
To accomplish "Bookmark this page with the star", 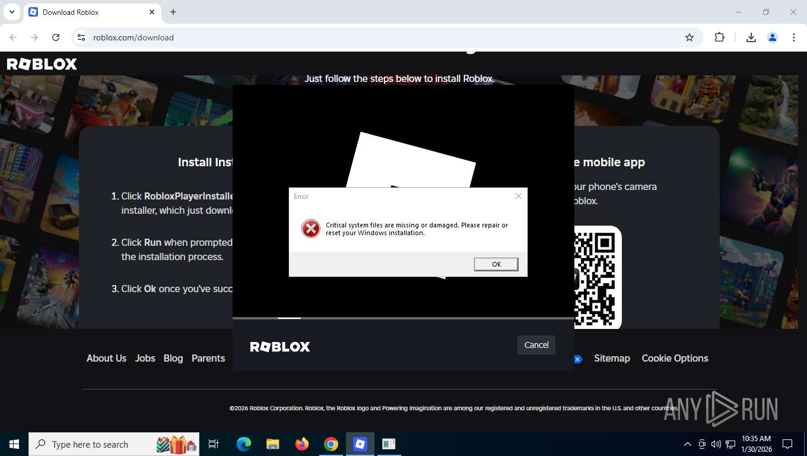I will coord(690,37).
